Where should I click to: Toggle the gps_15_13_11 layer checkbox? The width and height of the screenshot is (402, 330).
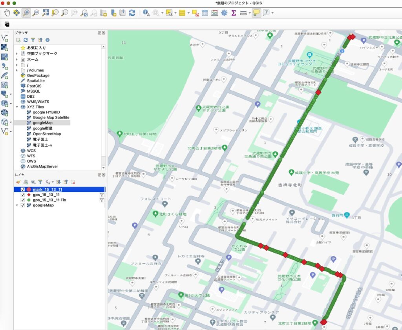tap(22, 195)
